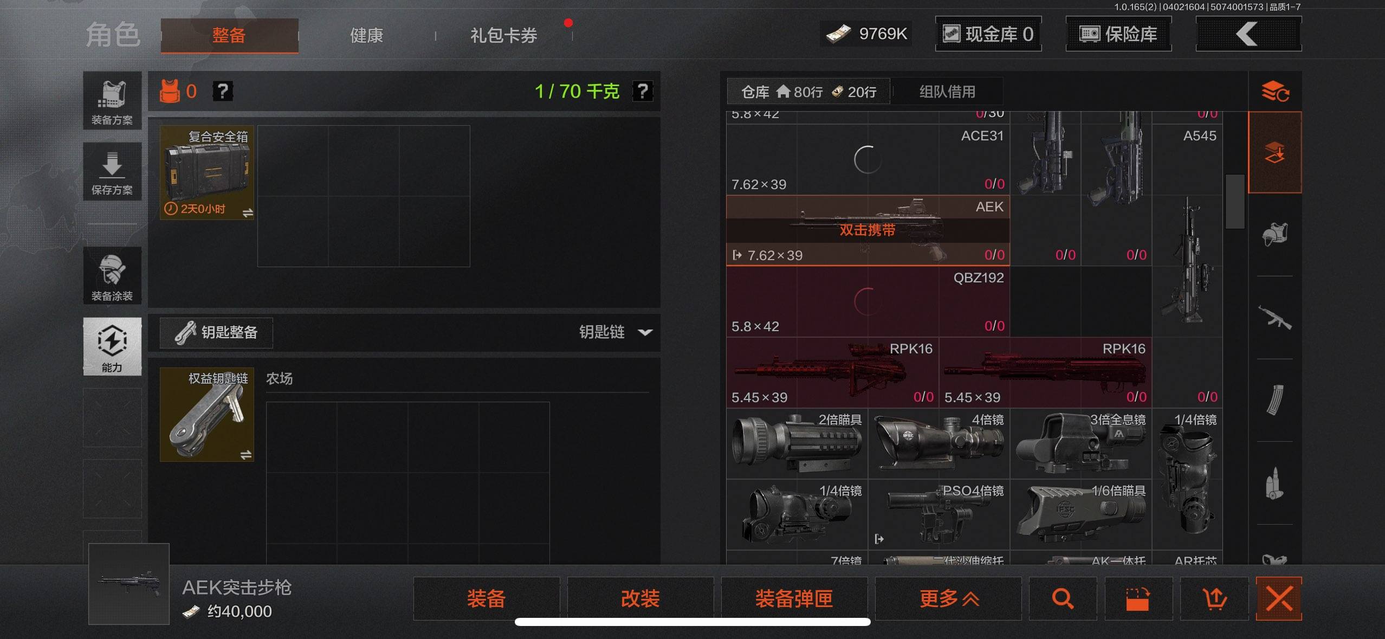
Task: Collapse the 钥匙链 dropdown arrow
Action: [x=645, y=333]
